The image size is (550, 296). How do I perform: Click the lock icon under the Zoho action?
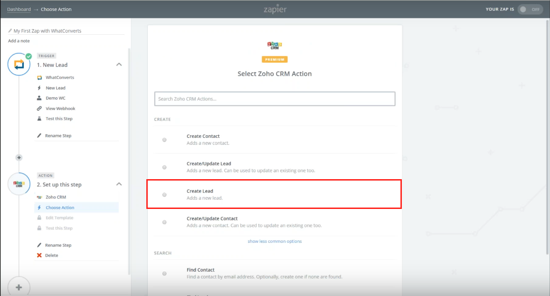39,228
